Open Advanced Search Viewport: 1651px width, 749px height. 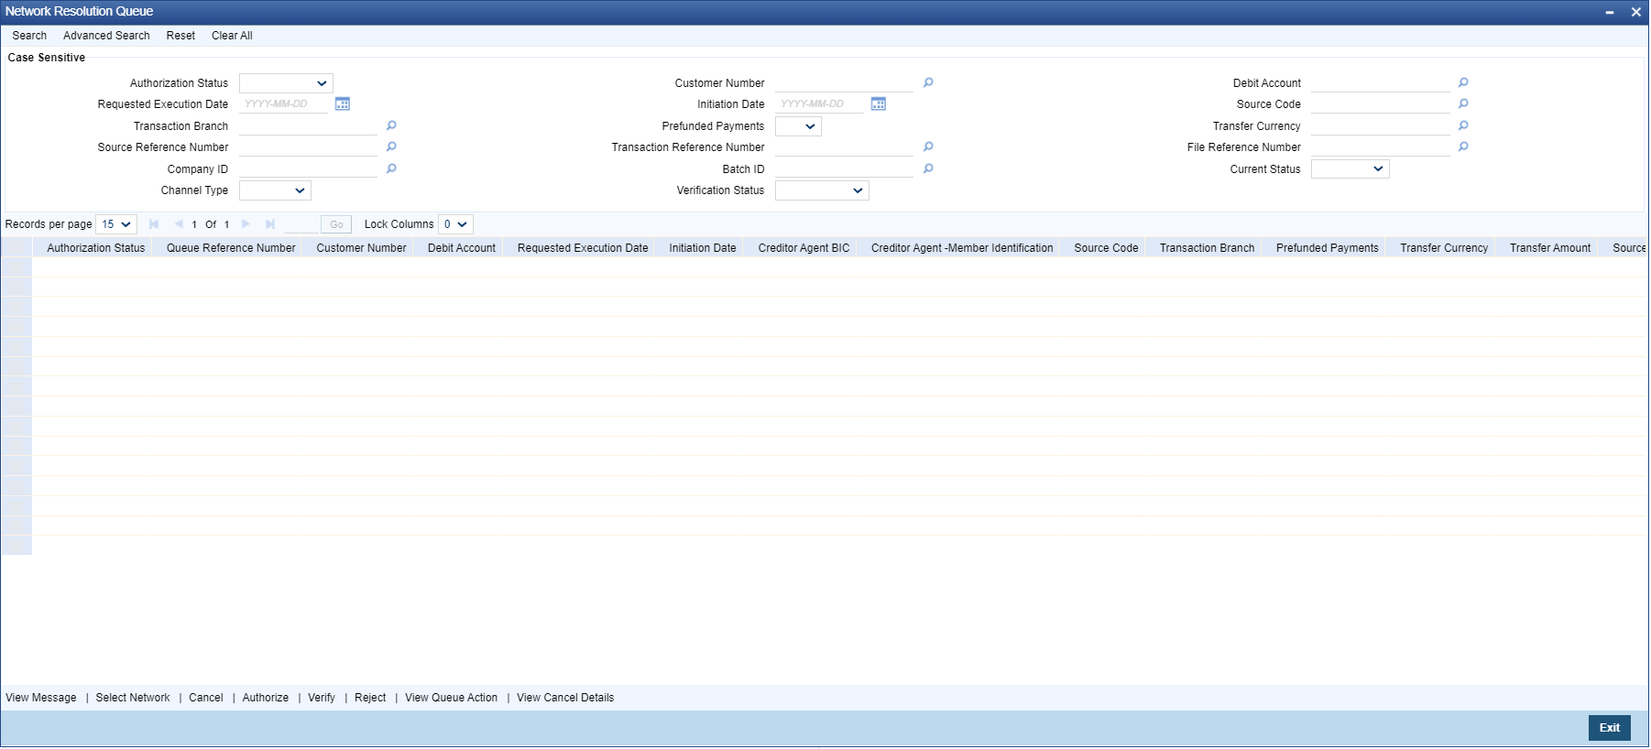coord(106,36)
